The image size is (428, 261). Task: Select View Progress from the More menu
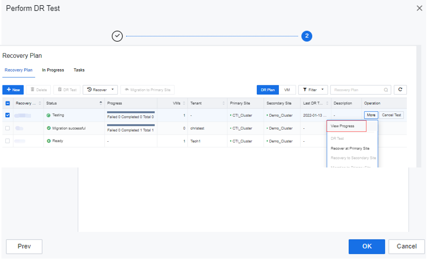pyautogui.click(x=346, y=126)
